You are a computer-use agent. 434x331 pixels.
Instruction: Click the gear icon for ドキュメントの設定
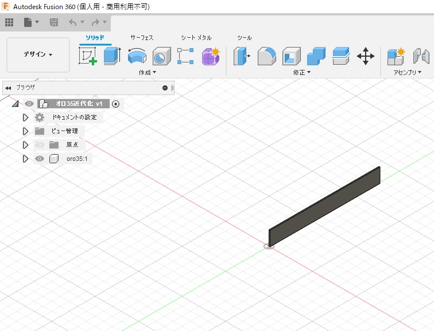pyautogui.click(x=40, y=117)
